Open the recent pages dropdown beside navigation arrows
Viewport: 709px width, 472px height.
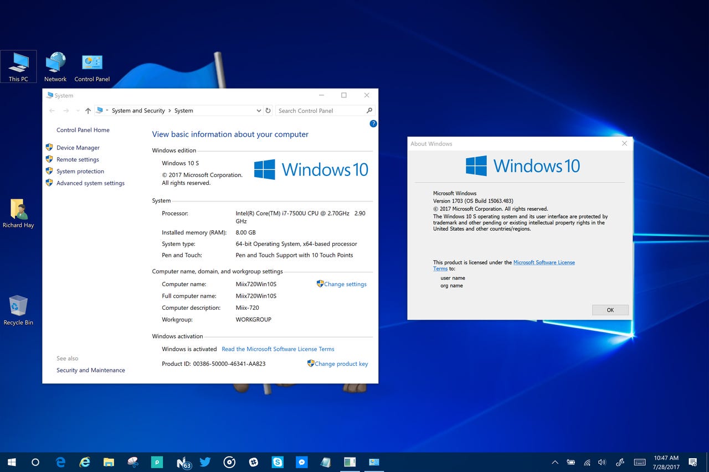tap(78, 110)
